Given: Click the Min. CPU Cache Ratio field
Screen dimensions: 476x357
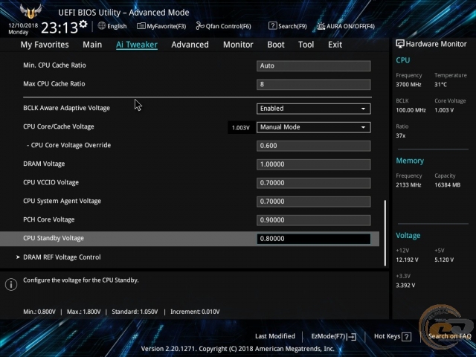Looking at the screenshot, I should click(x=314, y=66).
